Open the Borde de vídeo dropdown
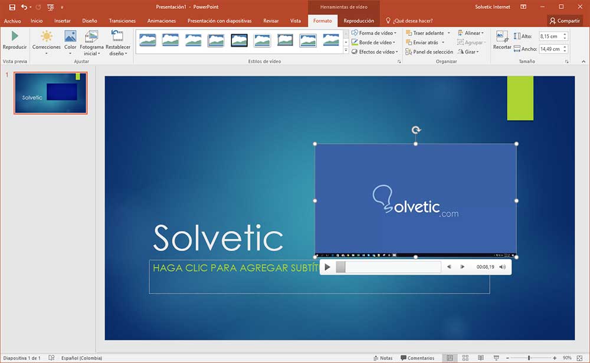The height and width of the screenshot is (363, 590). [373, 42]
